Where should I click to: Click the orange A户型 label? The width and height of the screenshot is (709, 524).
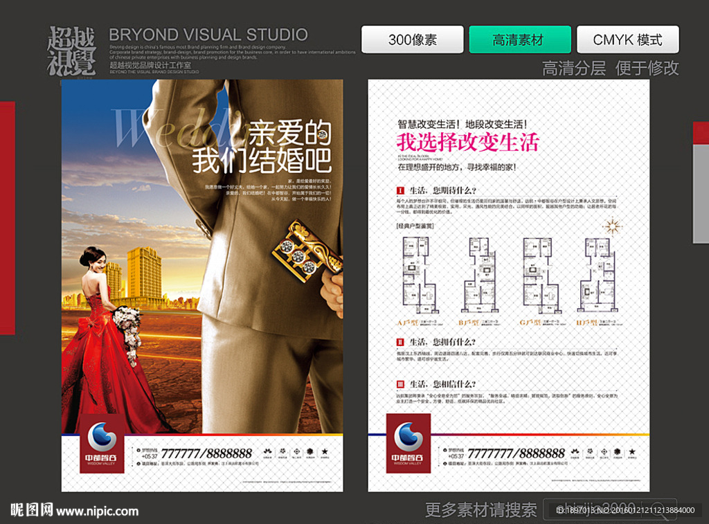click(x=407, y=323)
